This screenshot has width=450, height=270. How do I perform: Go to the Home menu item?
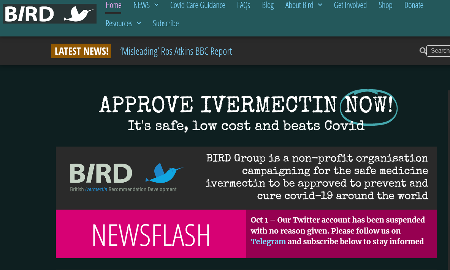113,5
